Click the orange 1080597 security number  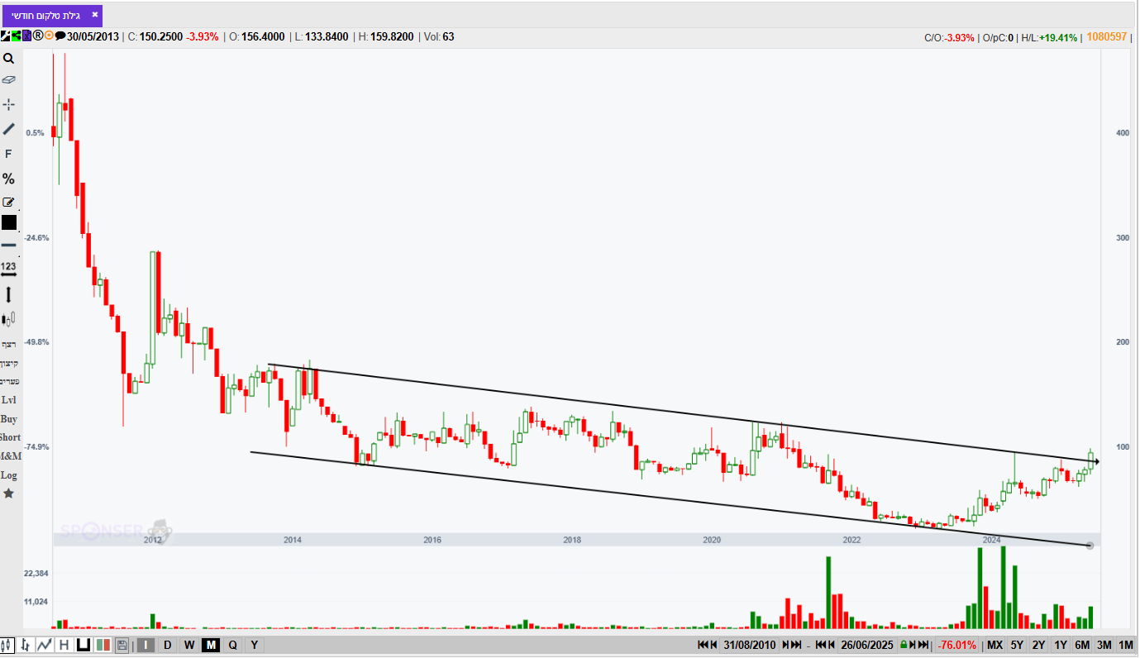click(1108, 36)
